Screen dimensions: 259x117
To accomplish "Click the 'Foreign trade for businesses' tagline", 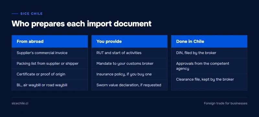I will (225, 103).
